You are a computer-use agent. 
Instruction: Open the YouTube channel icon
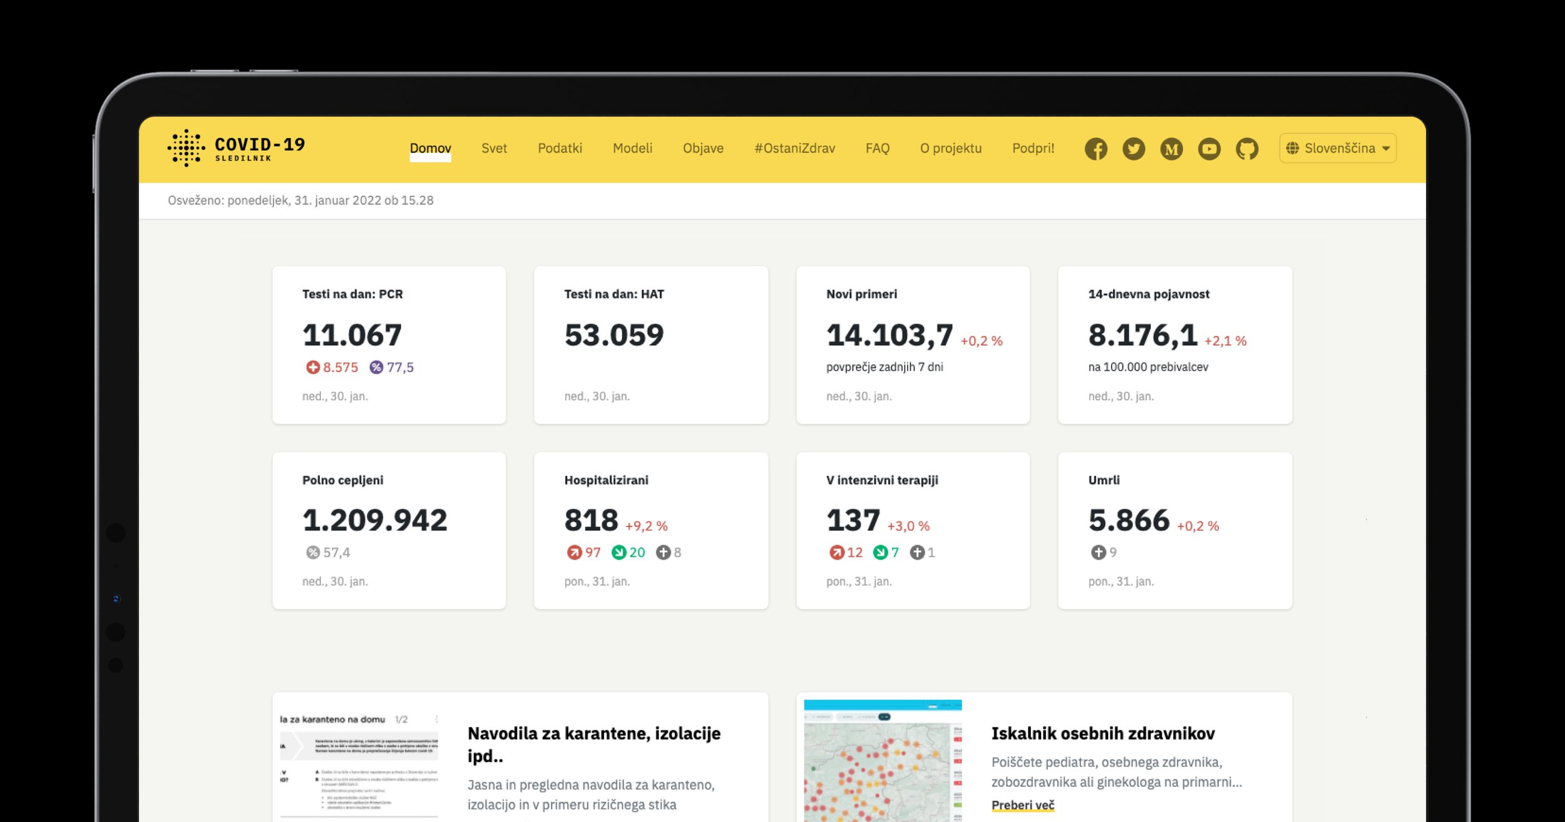point(1209,149)
